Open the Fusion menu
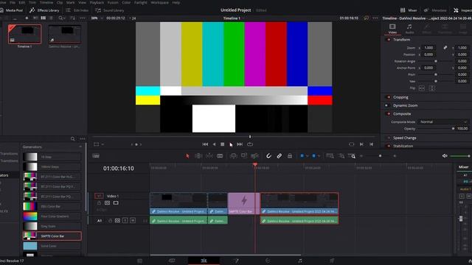 pos(113,2)
